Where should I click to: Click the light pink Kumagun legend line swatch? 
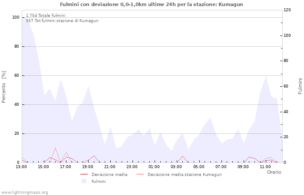[140, 175]
